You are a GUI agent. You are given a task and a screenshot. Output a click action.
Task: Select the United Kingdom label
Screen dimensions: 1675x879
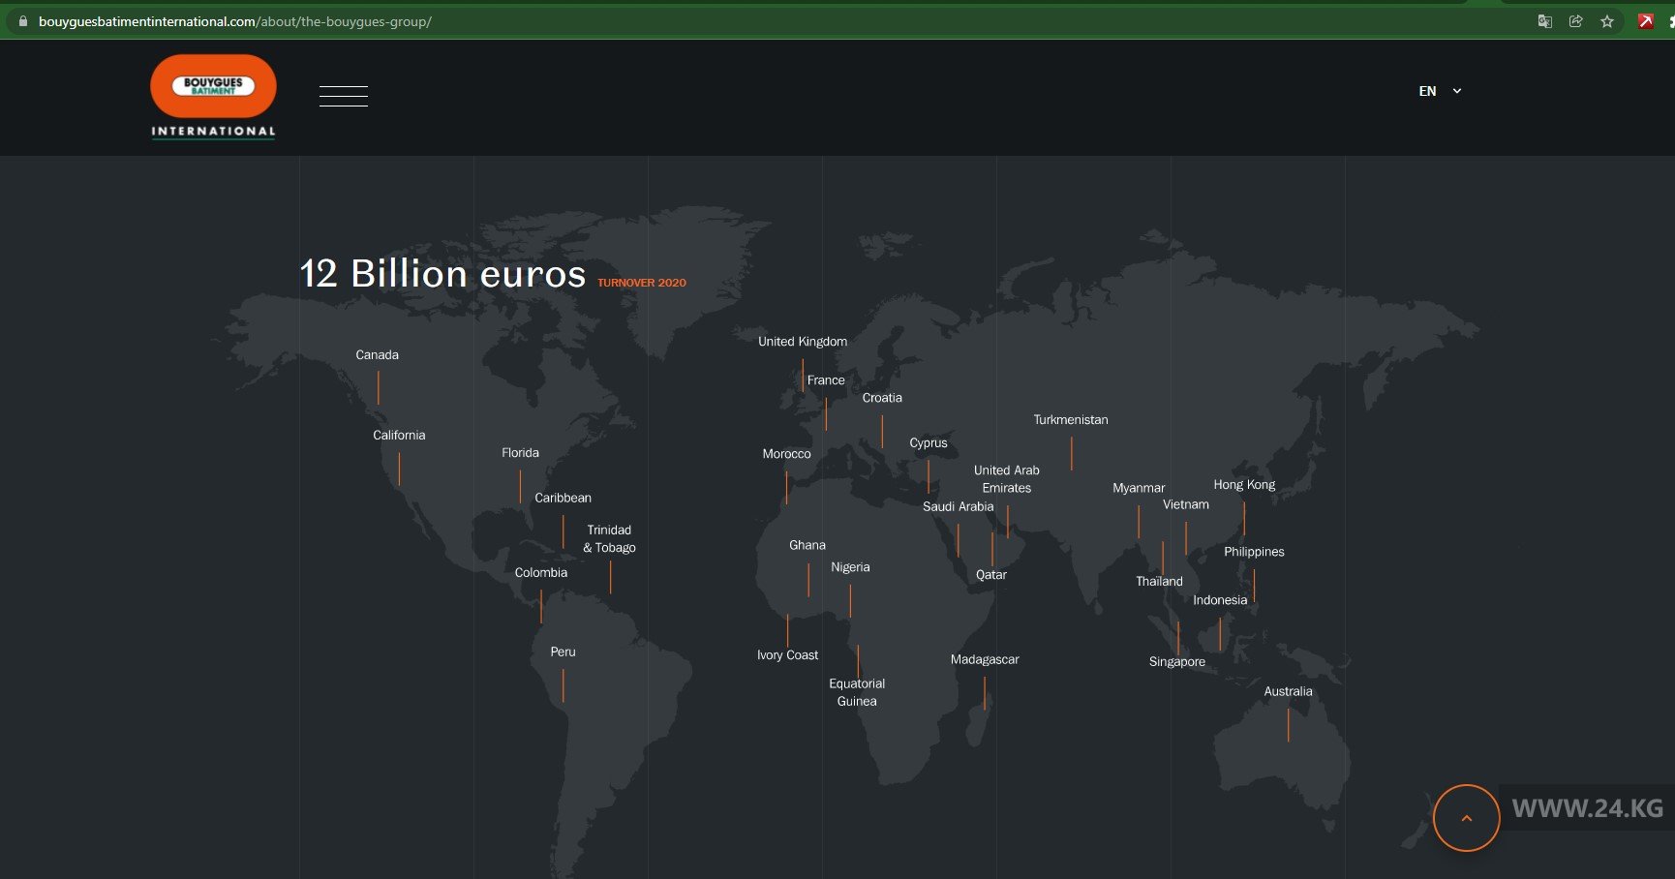(803, 342)
